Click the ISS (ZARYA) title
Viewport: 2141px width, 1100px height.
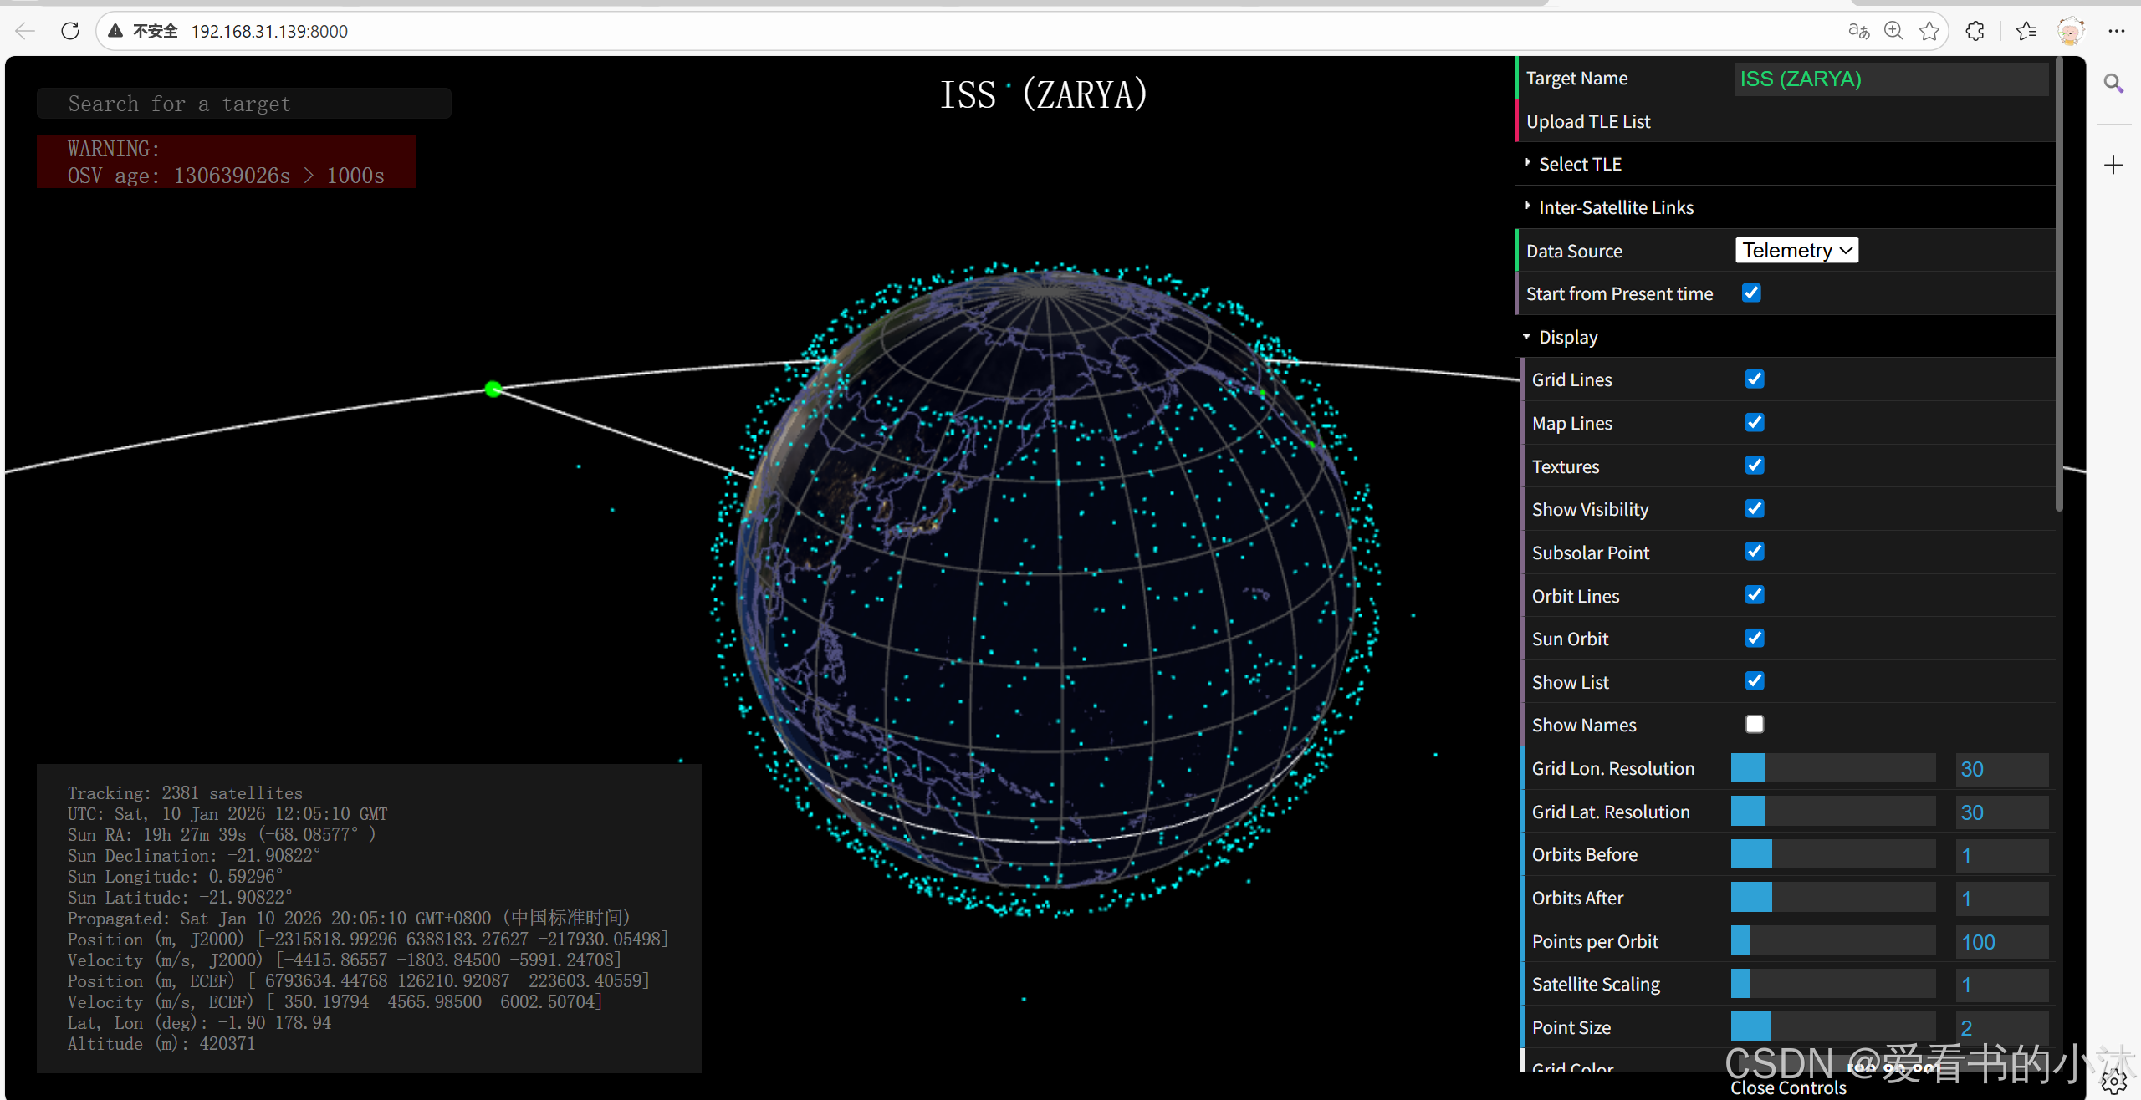[1044, 94]
